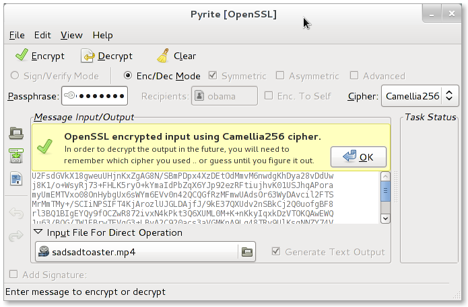468x307 pixels.
Task: Click OK on the encryption notice
Action: pyautogui.click(x=358, y=157)
